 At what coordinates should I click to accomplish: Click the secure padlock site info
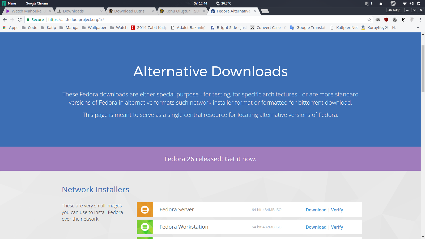click(35, 20)
